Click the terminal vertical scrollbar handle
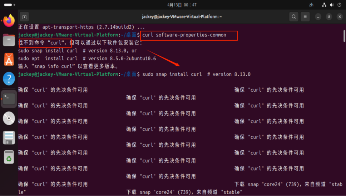The width and height of the screenshot is (346, 196). pyautogui.click(x=344, y=36)
